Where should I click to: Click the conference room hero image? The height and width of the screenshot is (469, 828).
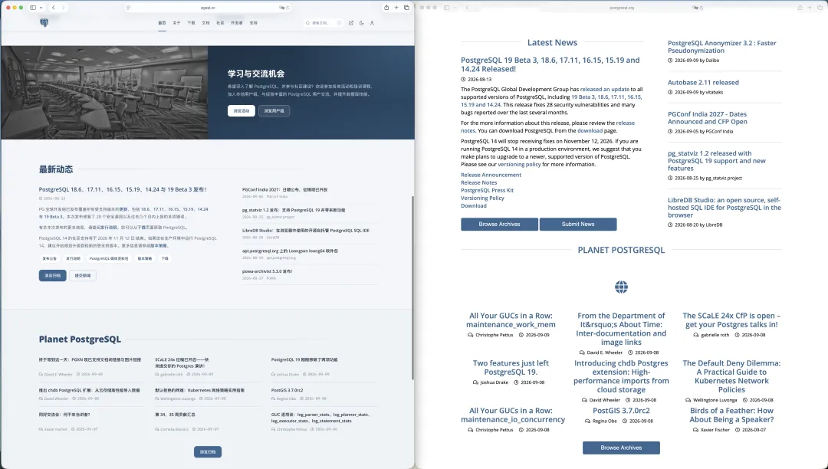(x=104, y=92)
